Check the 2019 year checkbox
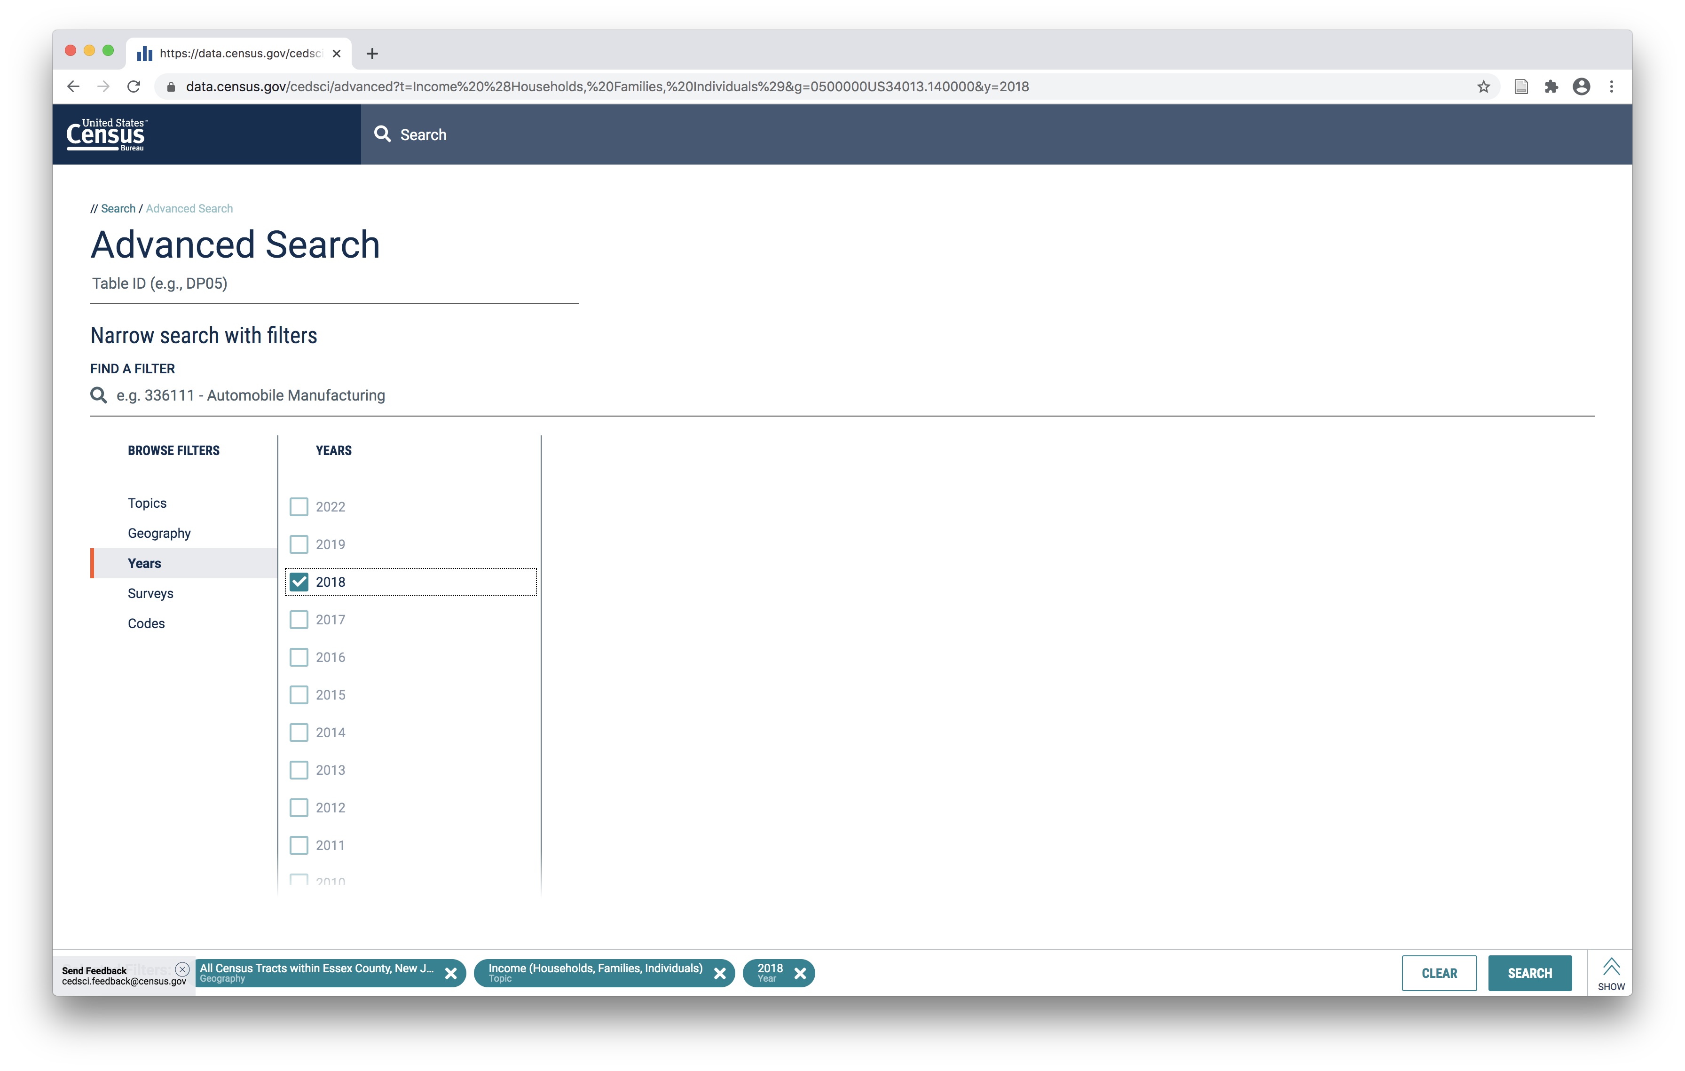This screenshot has height=1071, width=1685. click(x=299, y=544)
